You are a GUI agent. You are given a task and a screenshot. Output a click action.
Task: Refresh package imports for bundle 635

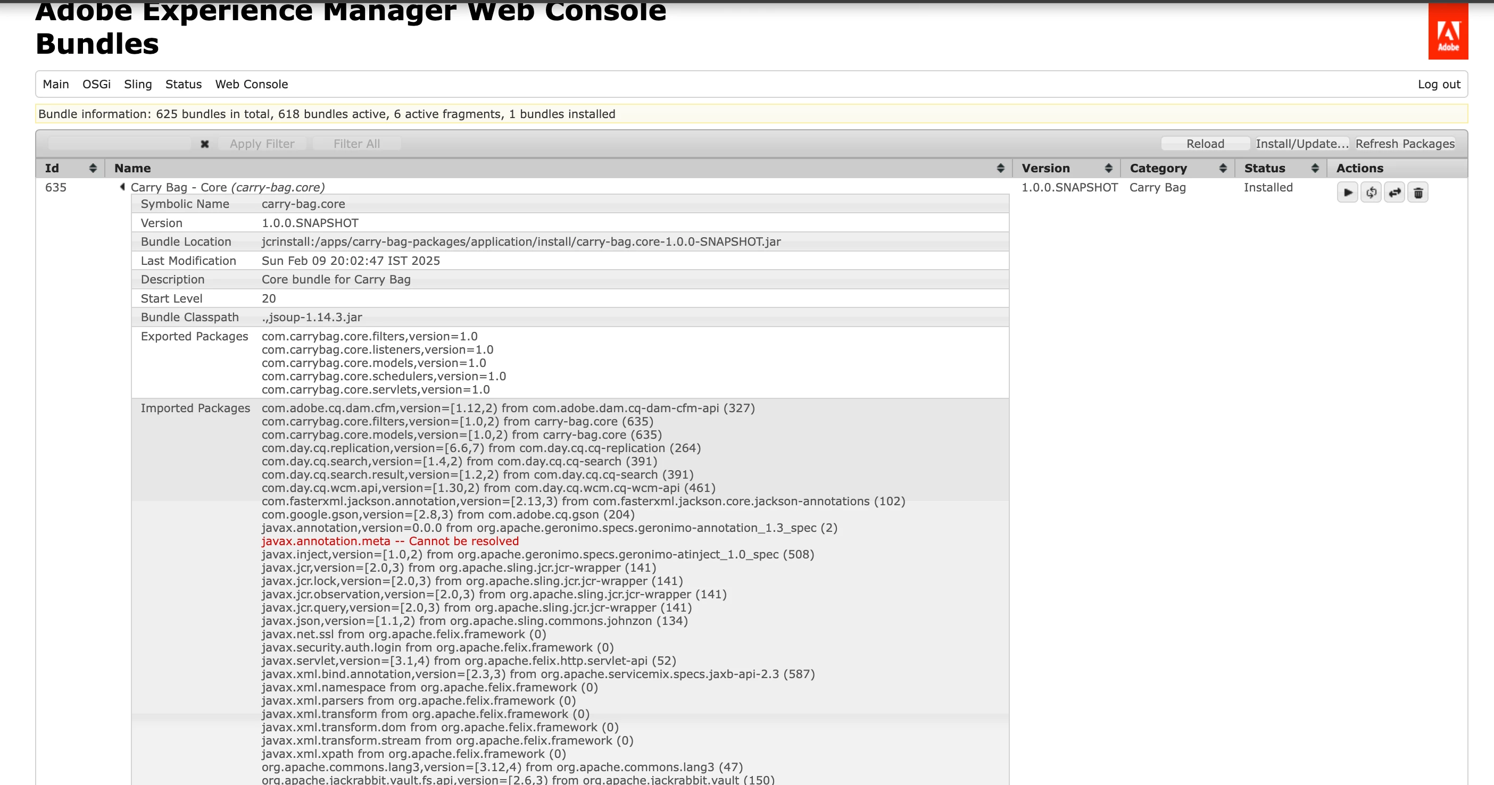point(1371,193)
